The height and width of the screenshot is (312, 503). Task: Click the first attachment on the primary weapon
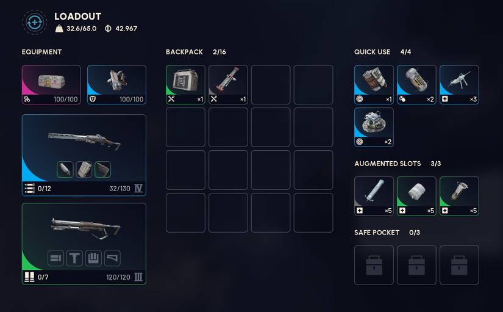pyautogui.click(x=65, y=170)
